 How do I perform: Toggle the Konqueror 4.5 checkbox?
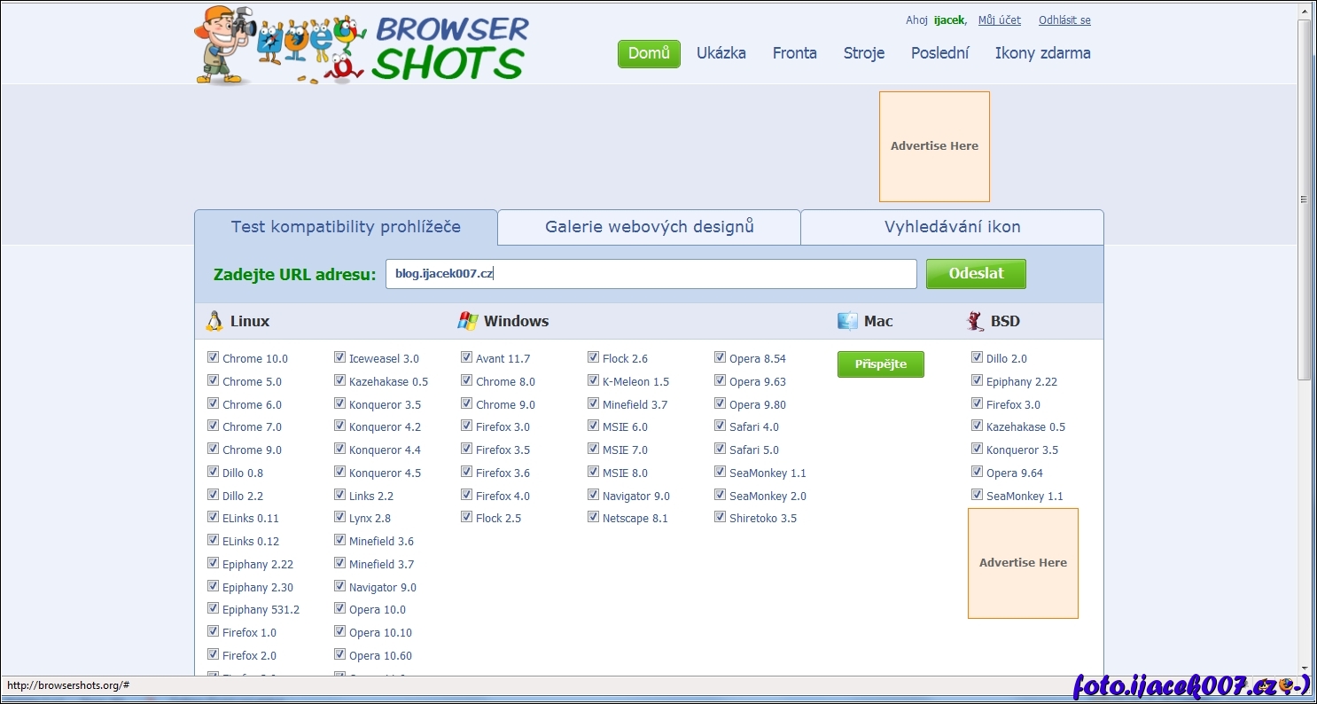[339, 472]
